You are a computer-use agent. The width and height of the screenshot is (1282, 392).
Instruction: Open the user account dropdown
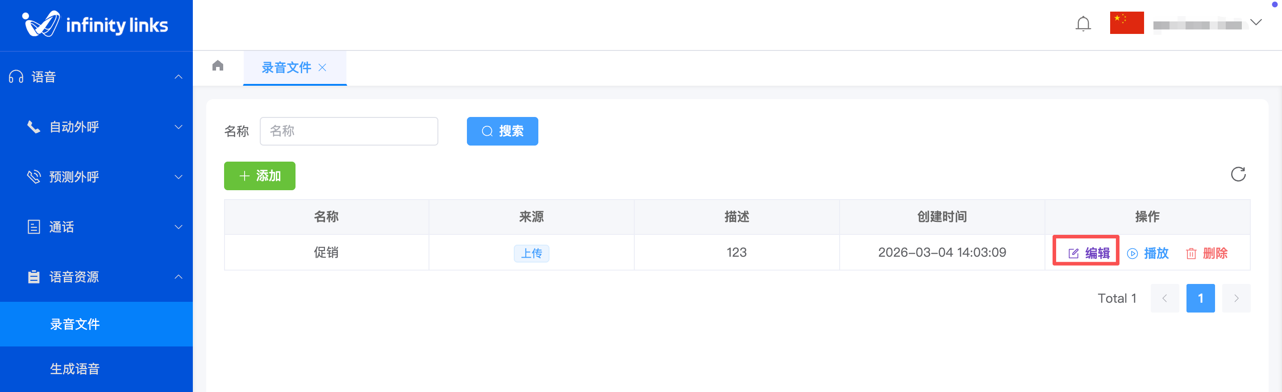1256,23
